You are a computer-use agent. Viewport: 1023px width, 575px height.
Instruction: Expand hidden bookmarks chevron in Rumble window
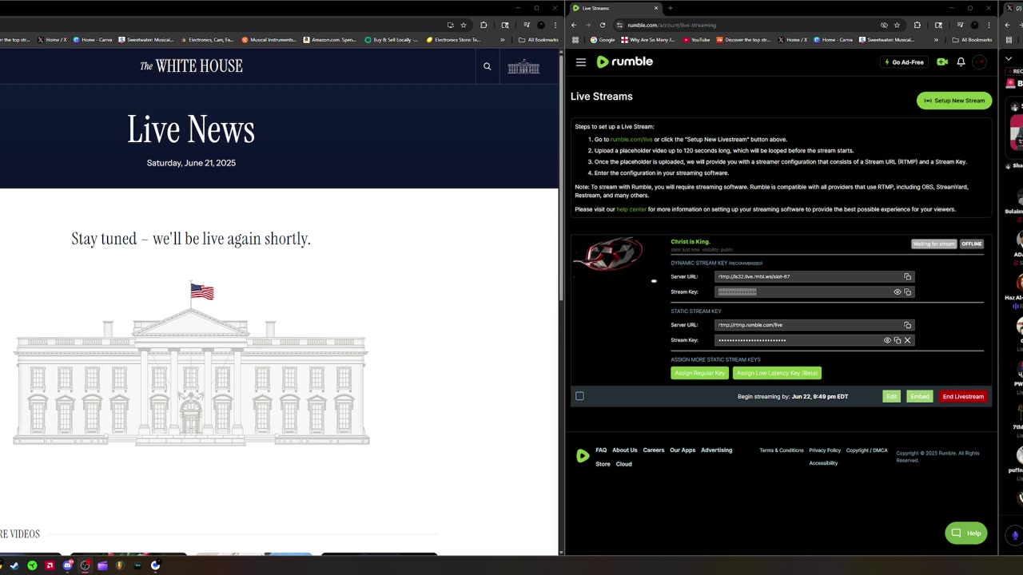[936, 39]
